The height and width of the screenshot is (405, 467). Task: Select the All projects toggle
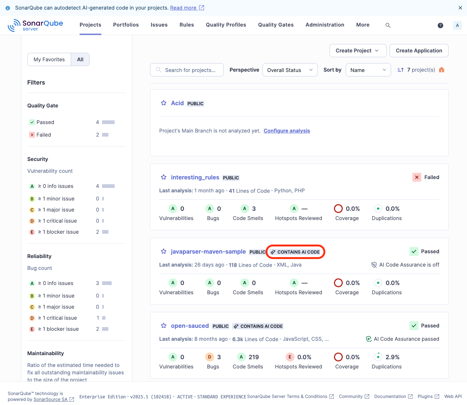(80, 59)
